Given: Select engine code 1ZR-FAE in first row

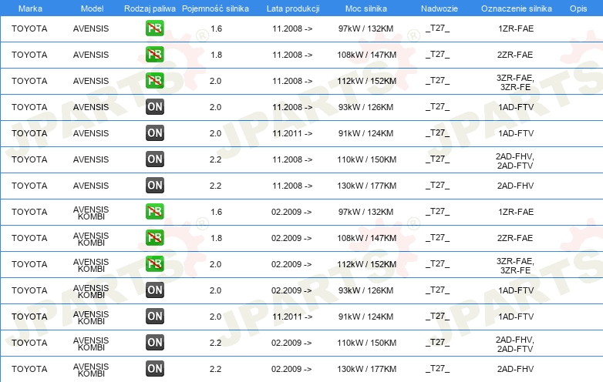Looking at the screenshot, I should coord(516,28).
